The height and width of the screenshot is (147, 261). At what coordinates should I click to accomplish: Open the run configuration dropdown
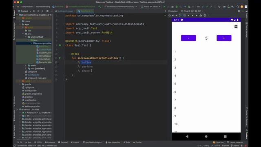pyautogui.click(x=120, y=7)
